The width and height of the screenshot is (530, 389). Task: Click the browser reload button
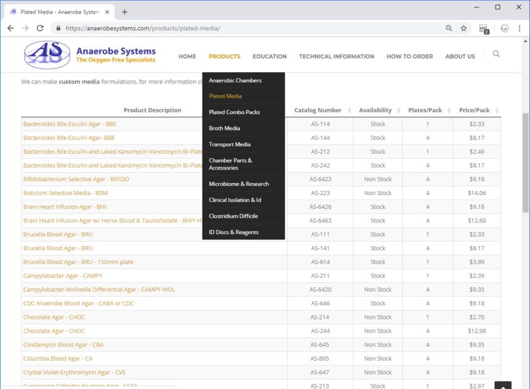40,28
